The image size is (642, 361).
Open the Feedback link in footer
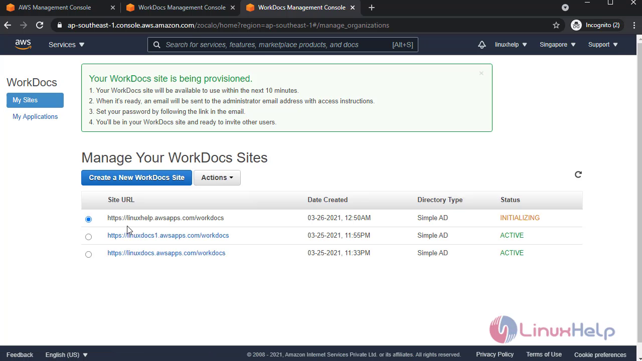click(20, 354)
